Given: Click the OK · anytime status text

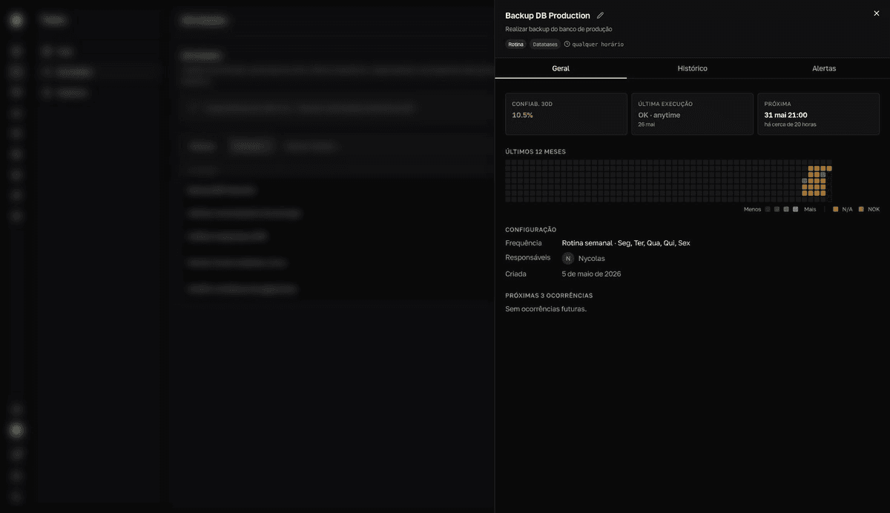Looking at the screenshot, I should [x=659, y=115].
